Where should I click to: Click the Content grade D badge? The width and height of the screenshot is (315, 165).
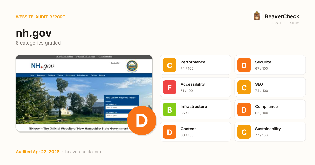170,132
